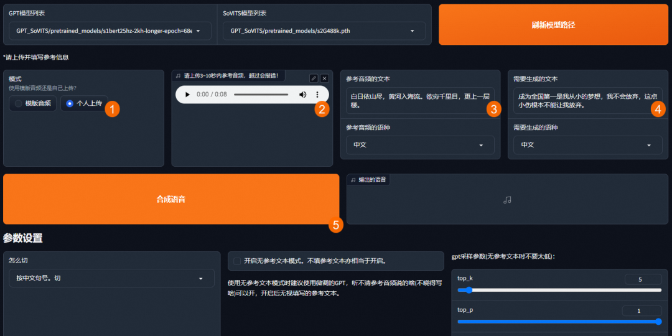Remove the uploaded reference audio (X icon)
Viewport: 672px width, 336px height.
tap(324, 78)
